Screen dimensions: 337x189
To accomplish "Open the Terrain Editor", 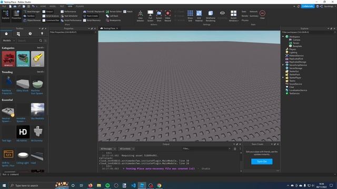I will pyautogui.click(x=114, y=12).
